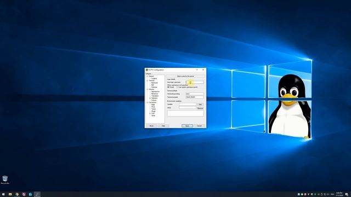Open the Action Center notifications icon

coord(347,194)
